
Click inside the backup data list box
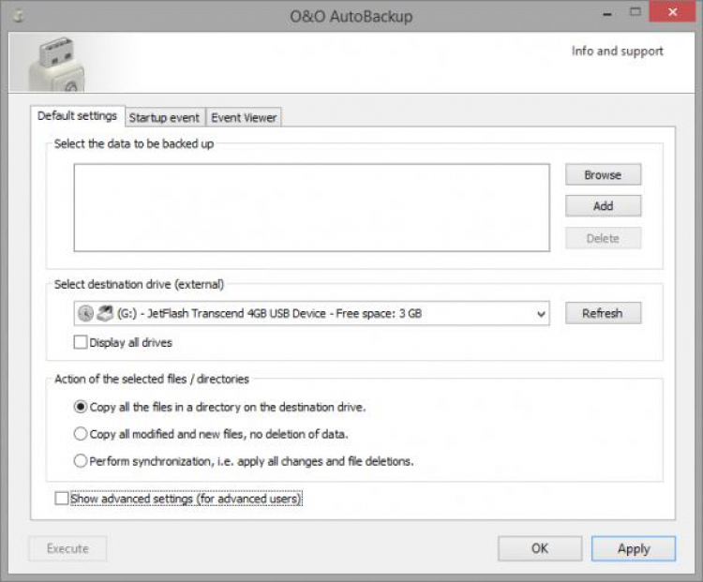tap(311, 208)
